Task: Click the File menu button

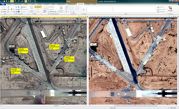Action: [x=3, y=4]
